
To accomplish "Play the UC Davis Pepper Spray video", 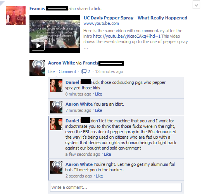I will point(38,46).
